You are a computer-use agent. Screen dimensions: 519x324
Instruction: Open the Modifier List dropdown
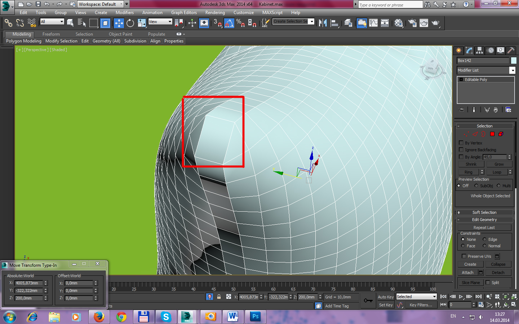(x=486, y=70)
